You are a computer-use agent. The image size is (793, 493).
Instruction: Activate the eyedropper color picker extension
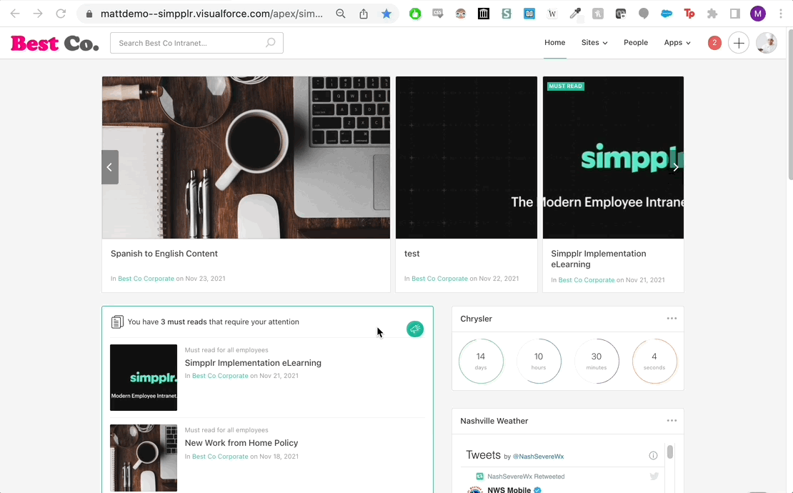(x=575, y=14)
